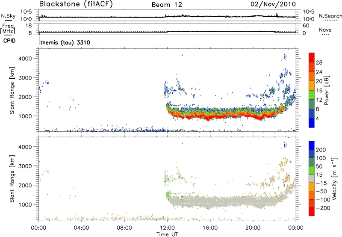
Task: Click the gray velocity scatter band near 1000 km
Action: click(x=222, y=201)
